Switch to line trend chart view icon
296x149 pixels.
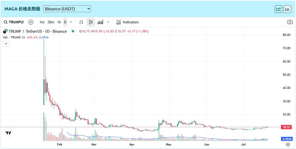pyautogui.click(x=278, y=9)
